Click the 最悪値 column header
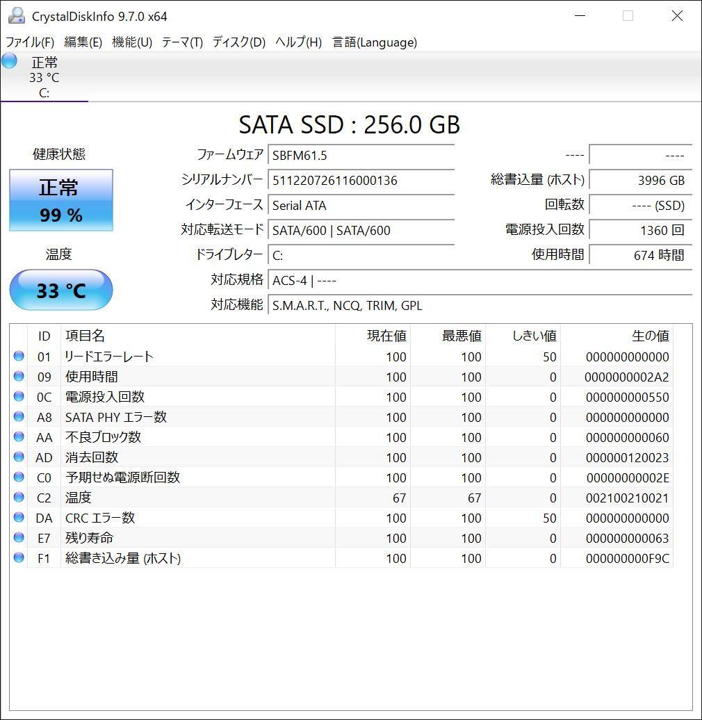702x720 pixels. coord(448,336)
